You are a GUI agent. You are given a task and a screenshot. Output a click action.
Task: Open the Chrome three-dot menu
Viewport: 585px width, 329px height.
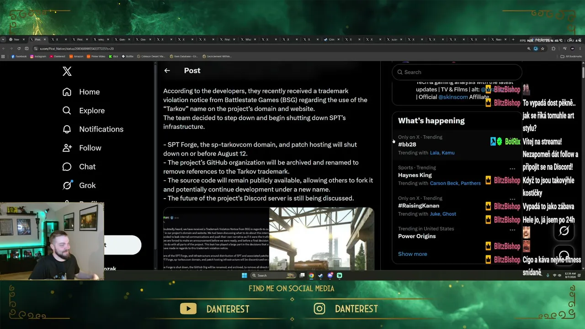click(x=580, y=48)
